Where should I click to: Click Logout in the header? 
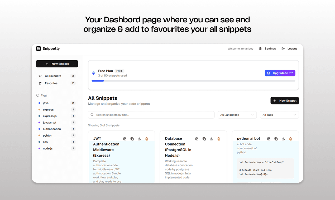pos(289,49)
